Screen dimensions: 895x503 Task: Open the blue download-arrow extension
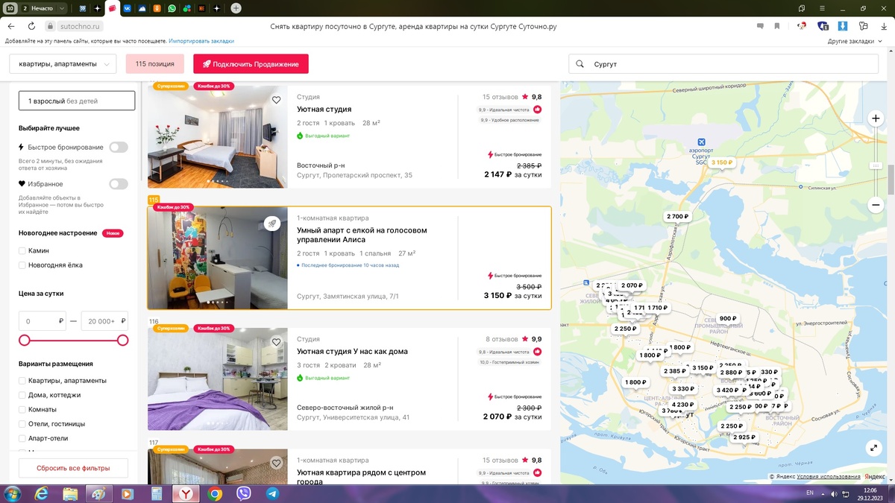[842, 26]
